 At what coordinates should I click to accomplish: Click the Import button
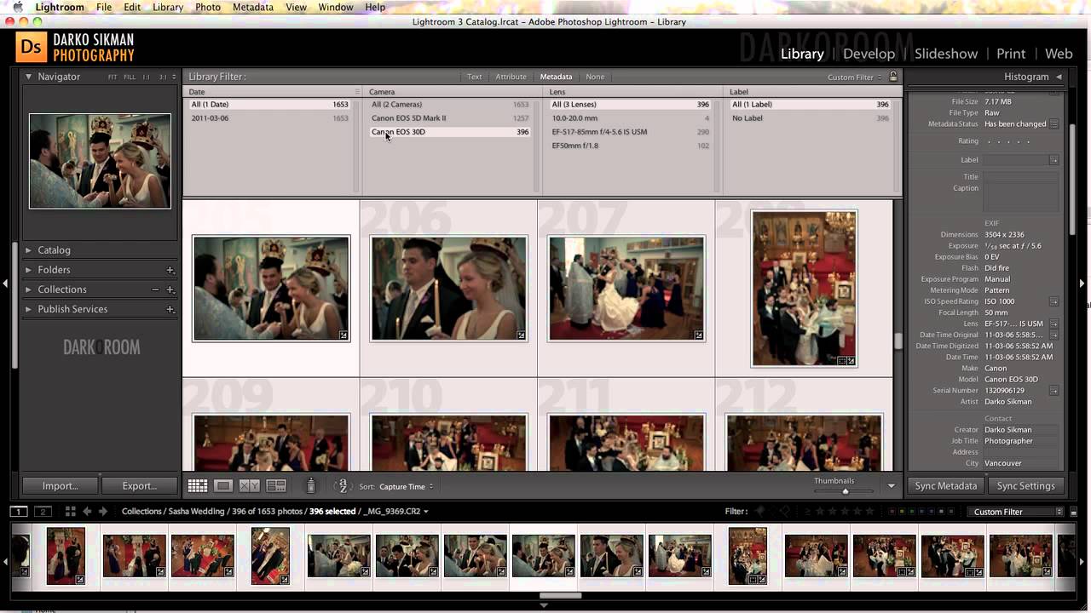point(61,486)
